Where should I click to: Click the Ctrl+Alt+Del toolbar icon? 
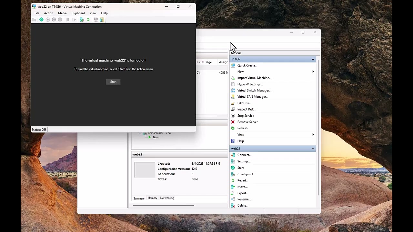34,20
